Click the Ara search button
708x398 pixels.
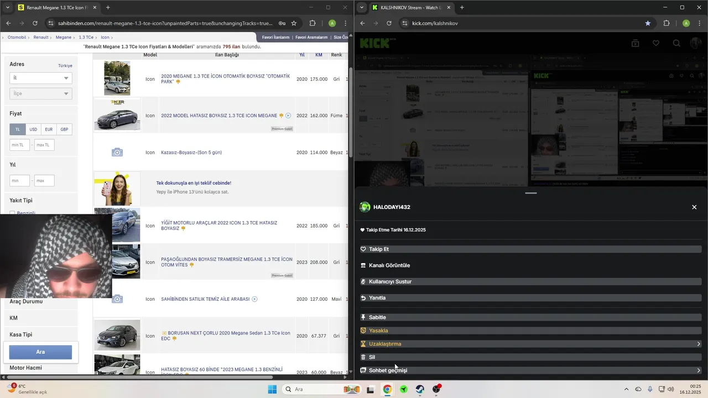pyautogui.click(x=40, y=352)
